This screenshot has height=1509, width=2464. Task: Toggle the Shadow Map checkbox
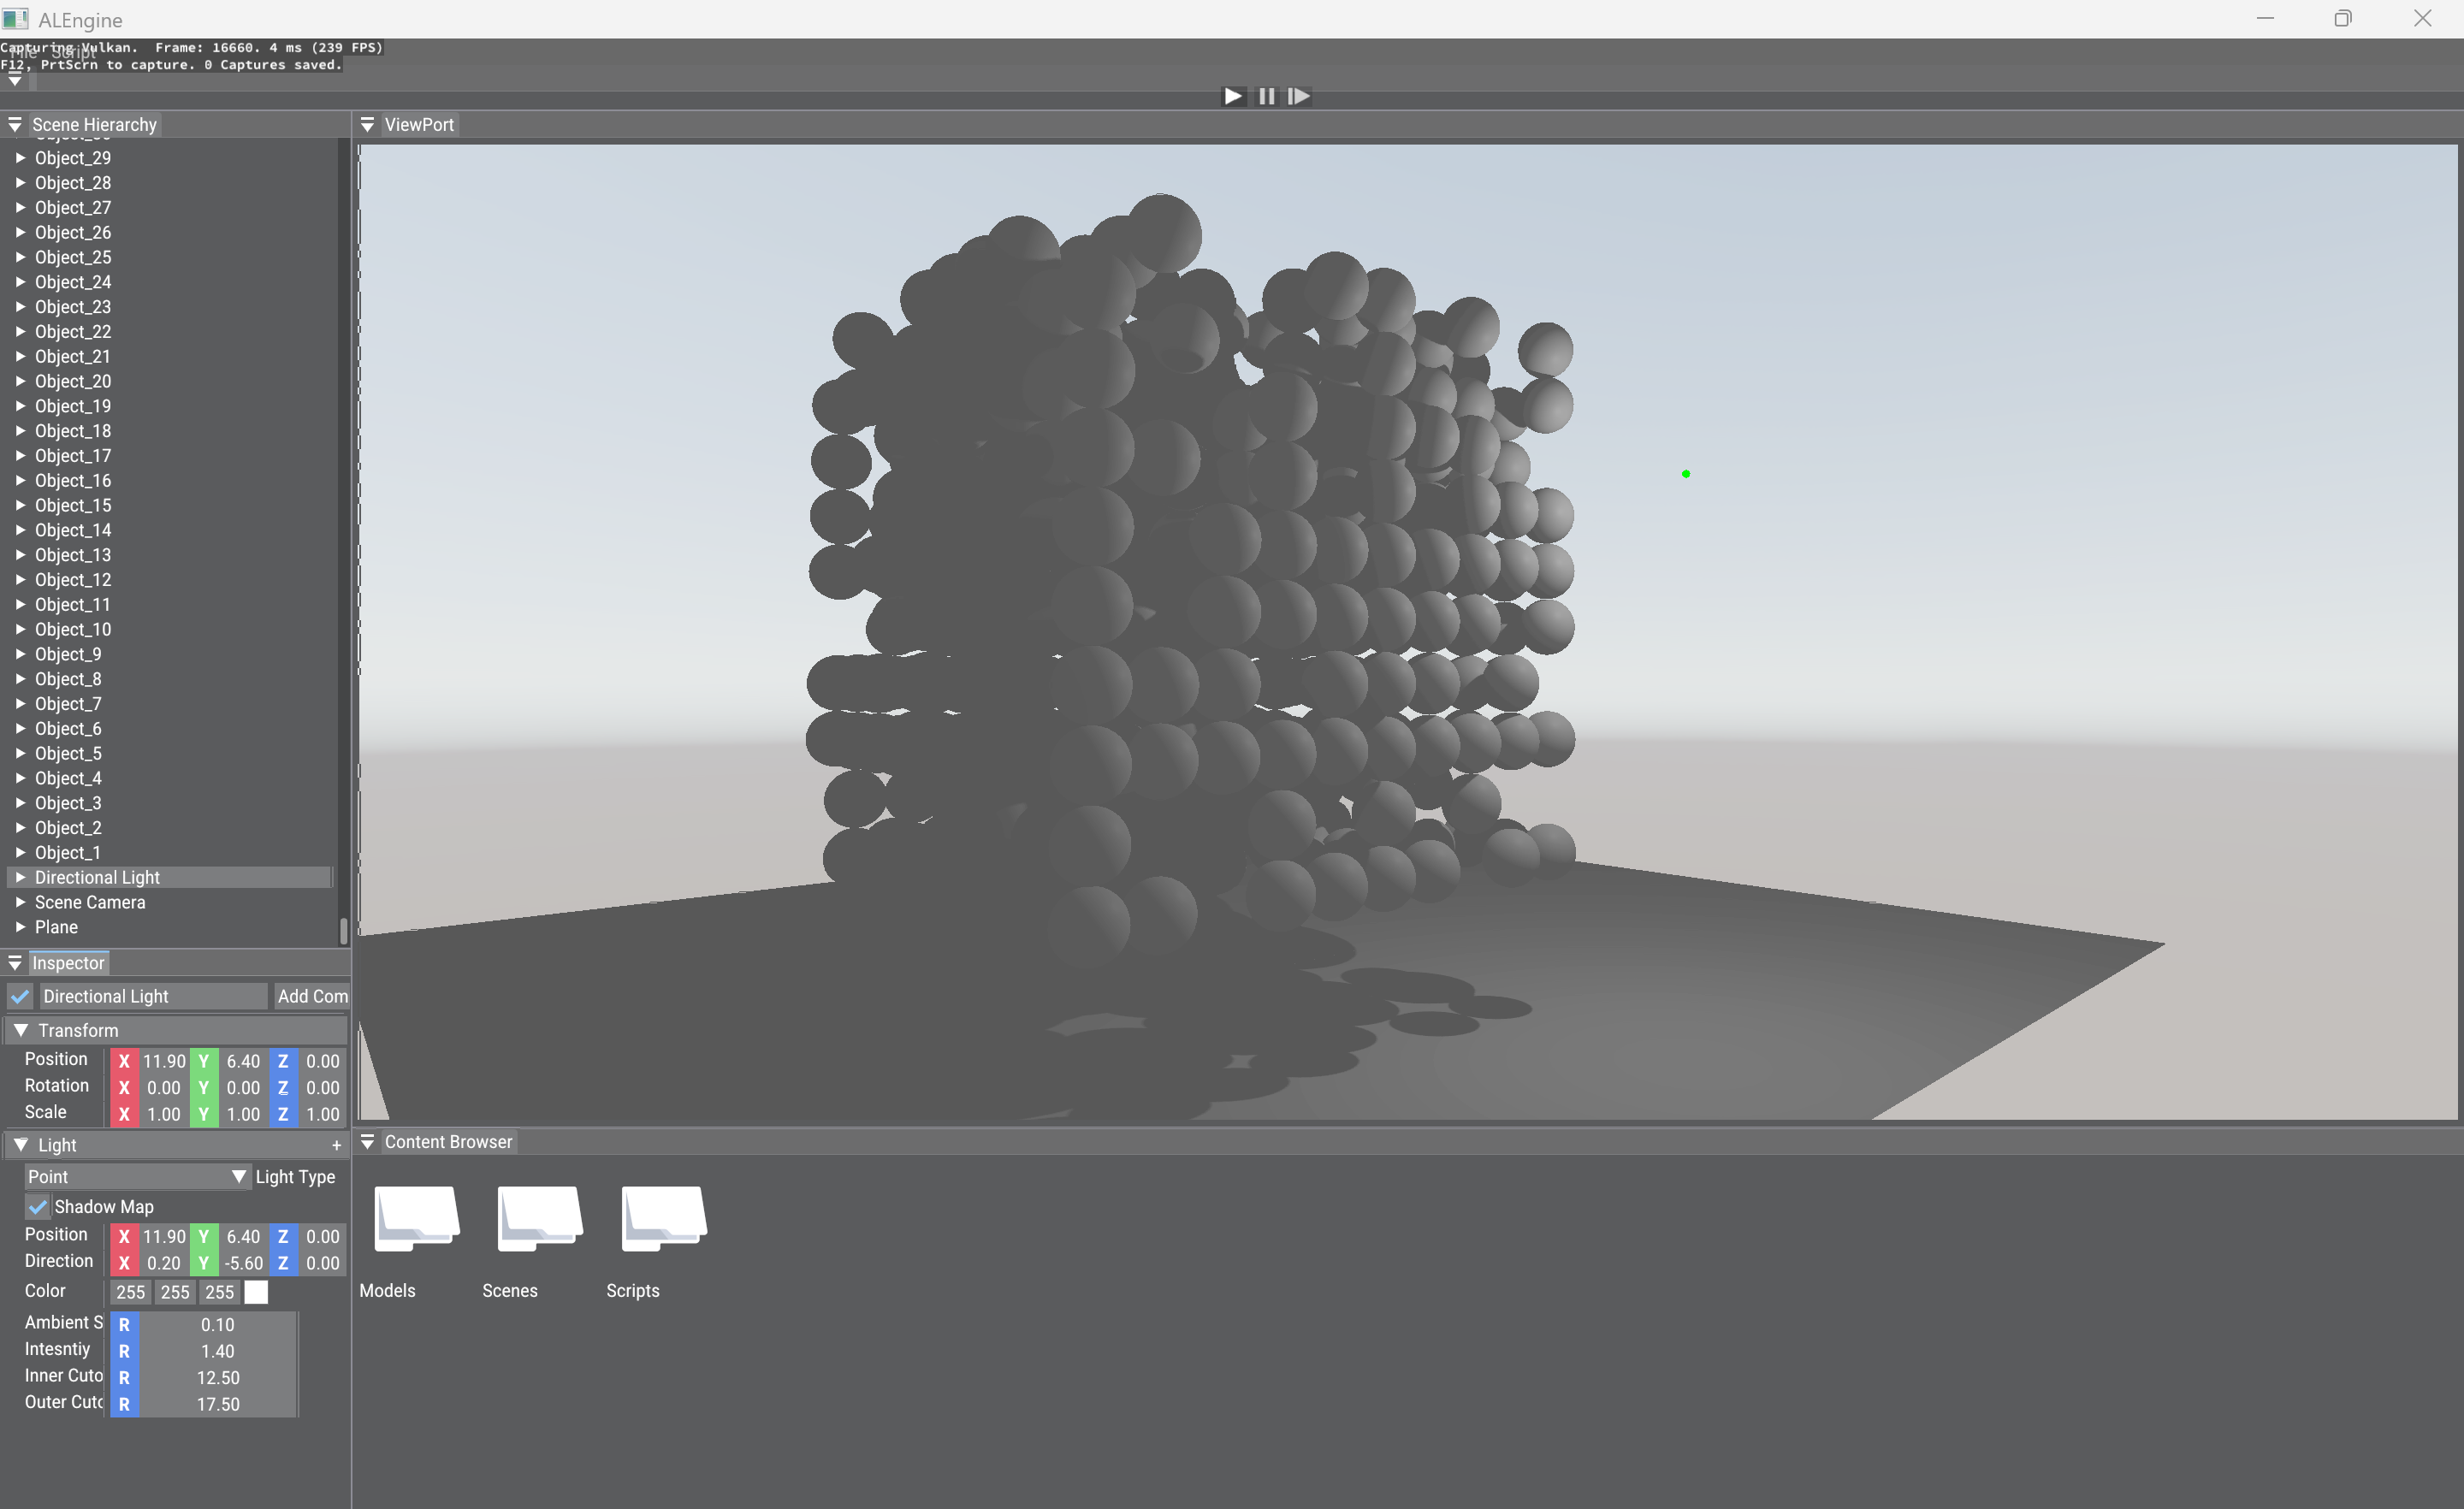38,1207
